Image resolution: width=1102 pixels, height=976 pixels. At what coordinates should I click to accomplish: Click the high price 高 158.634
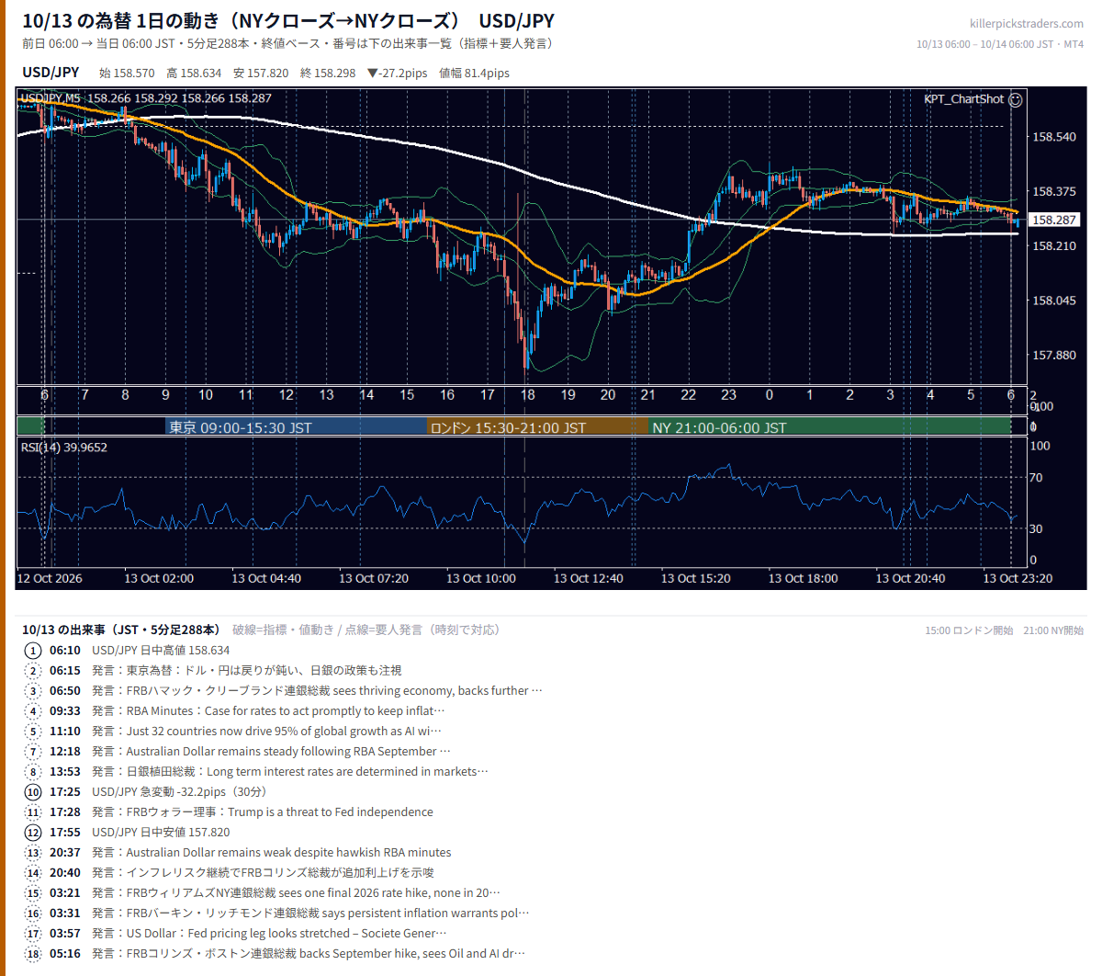coord(194,74)
